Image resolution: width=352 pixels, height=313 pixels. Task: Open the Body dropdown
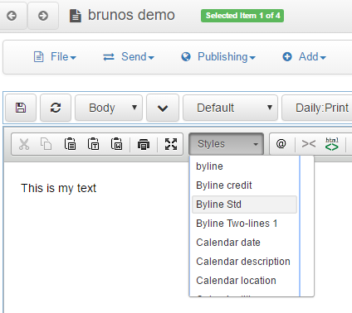(x=109, y=108)
